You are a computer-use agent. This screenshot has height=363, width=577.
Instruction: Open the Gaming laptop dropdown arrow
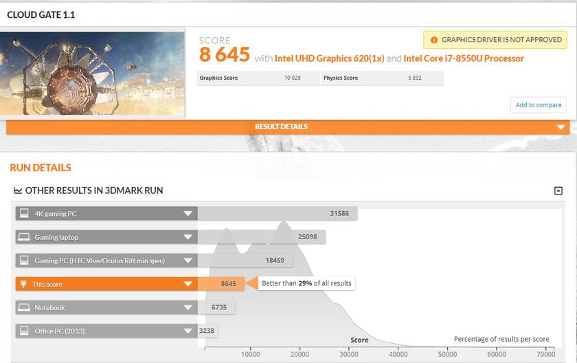(188, 237)
